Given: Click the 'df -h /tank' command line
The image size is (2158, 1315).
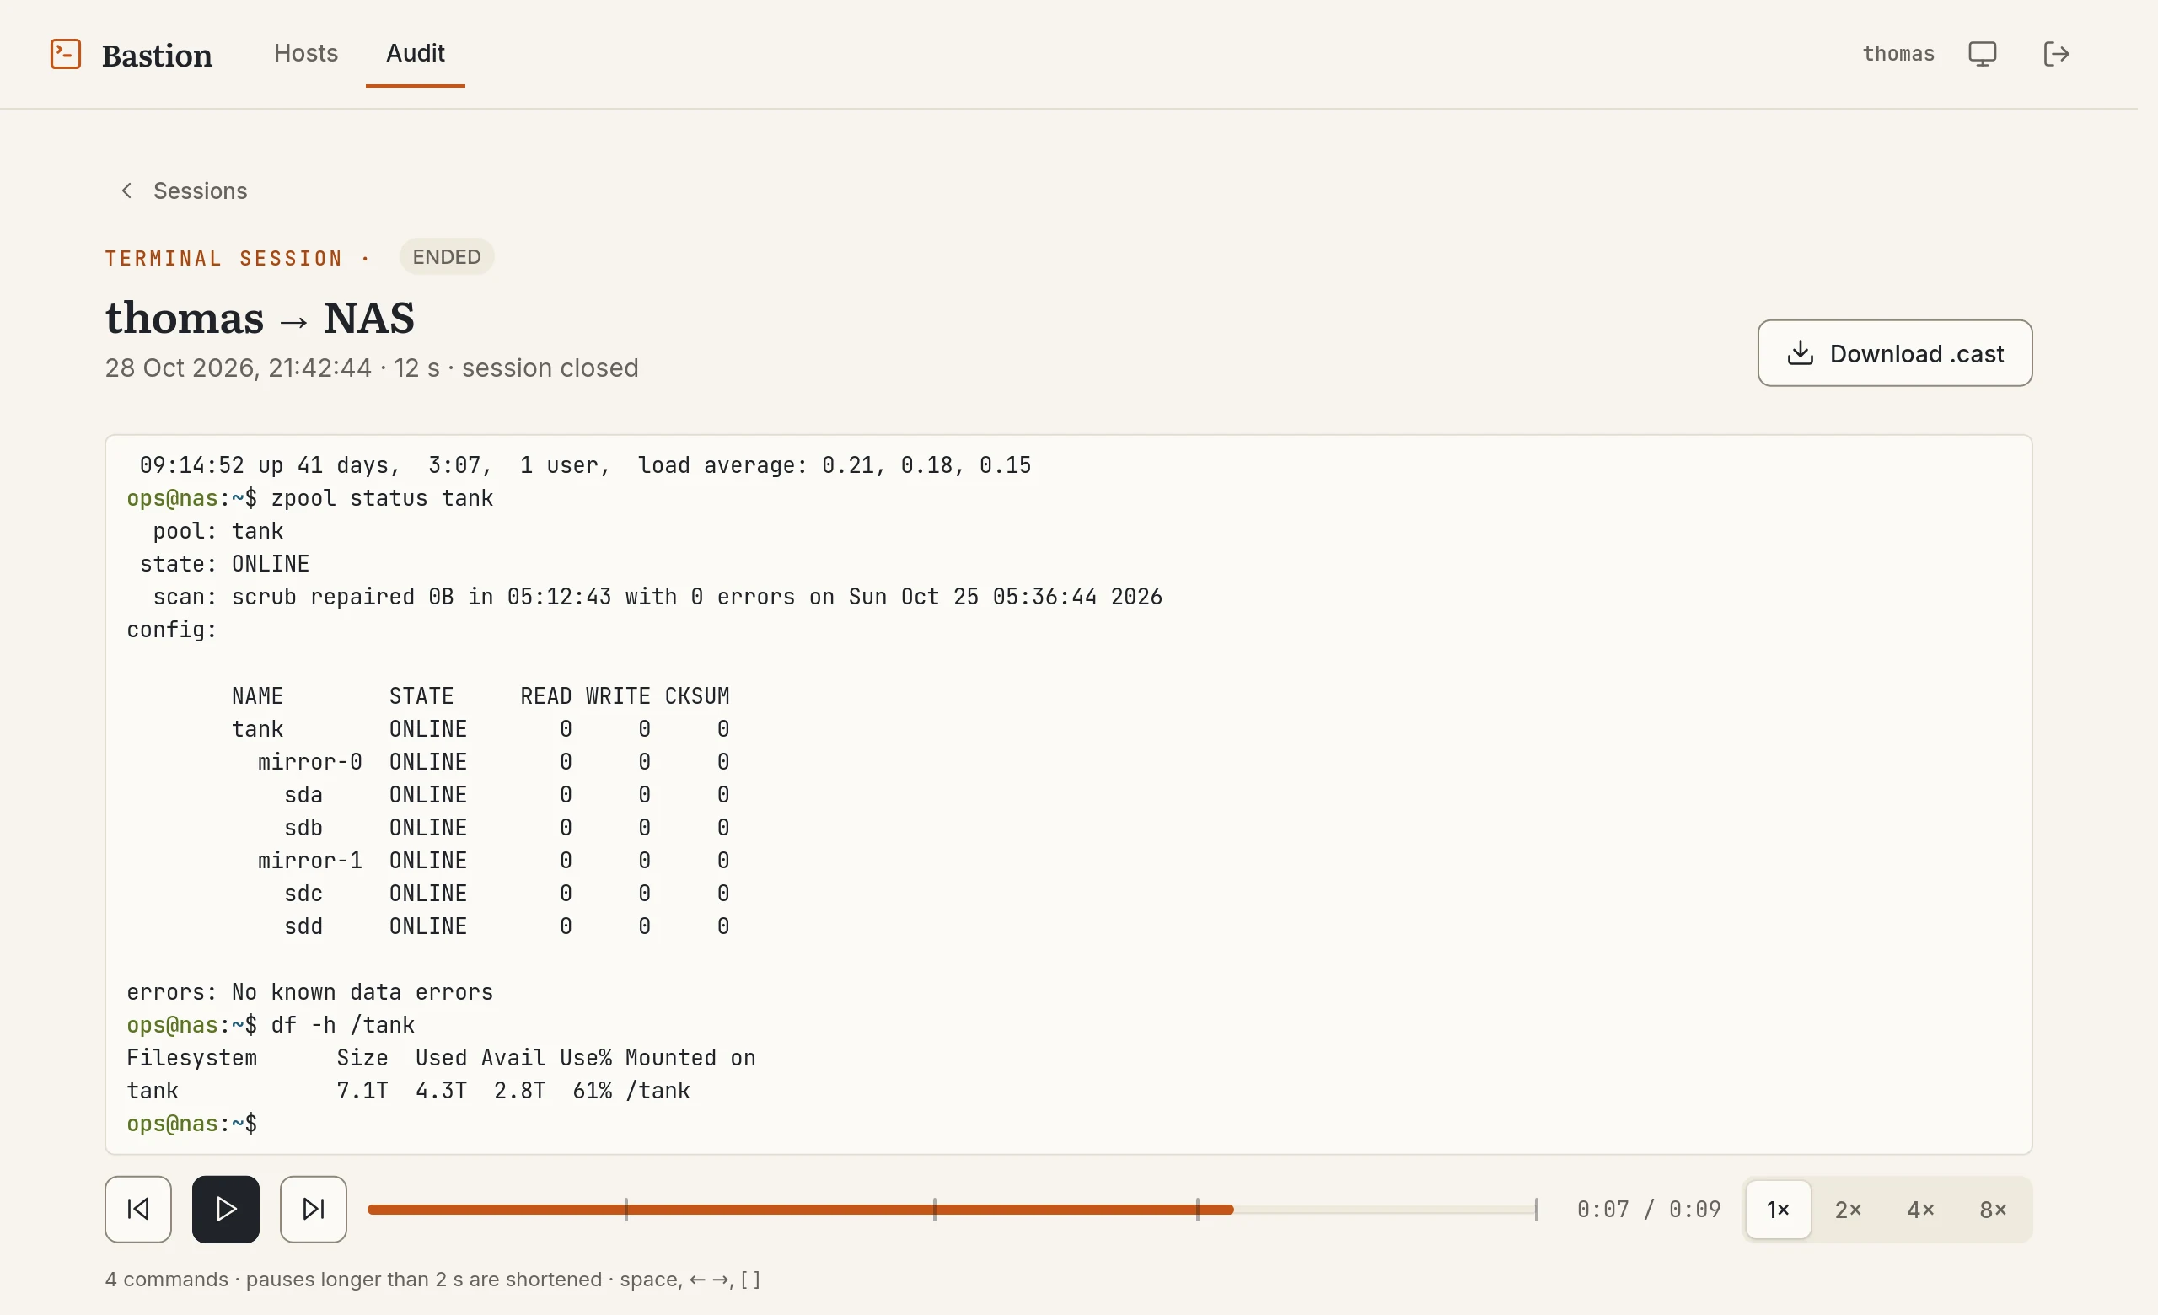Looking at the screenshot, I should (271, 1025).
